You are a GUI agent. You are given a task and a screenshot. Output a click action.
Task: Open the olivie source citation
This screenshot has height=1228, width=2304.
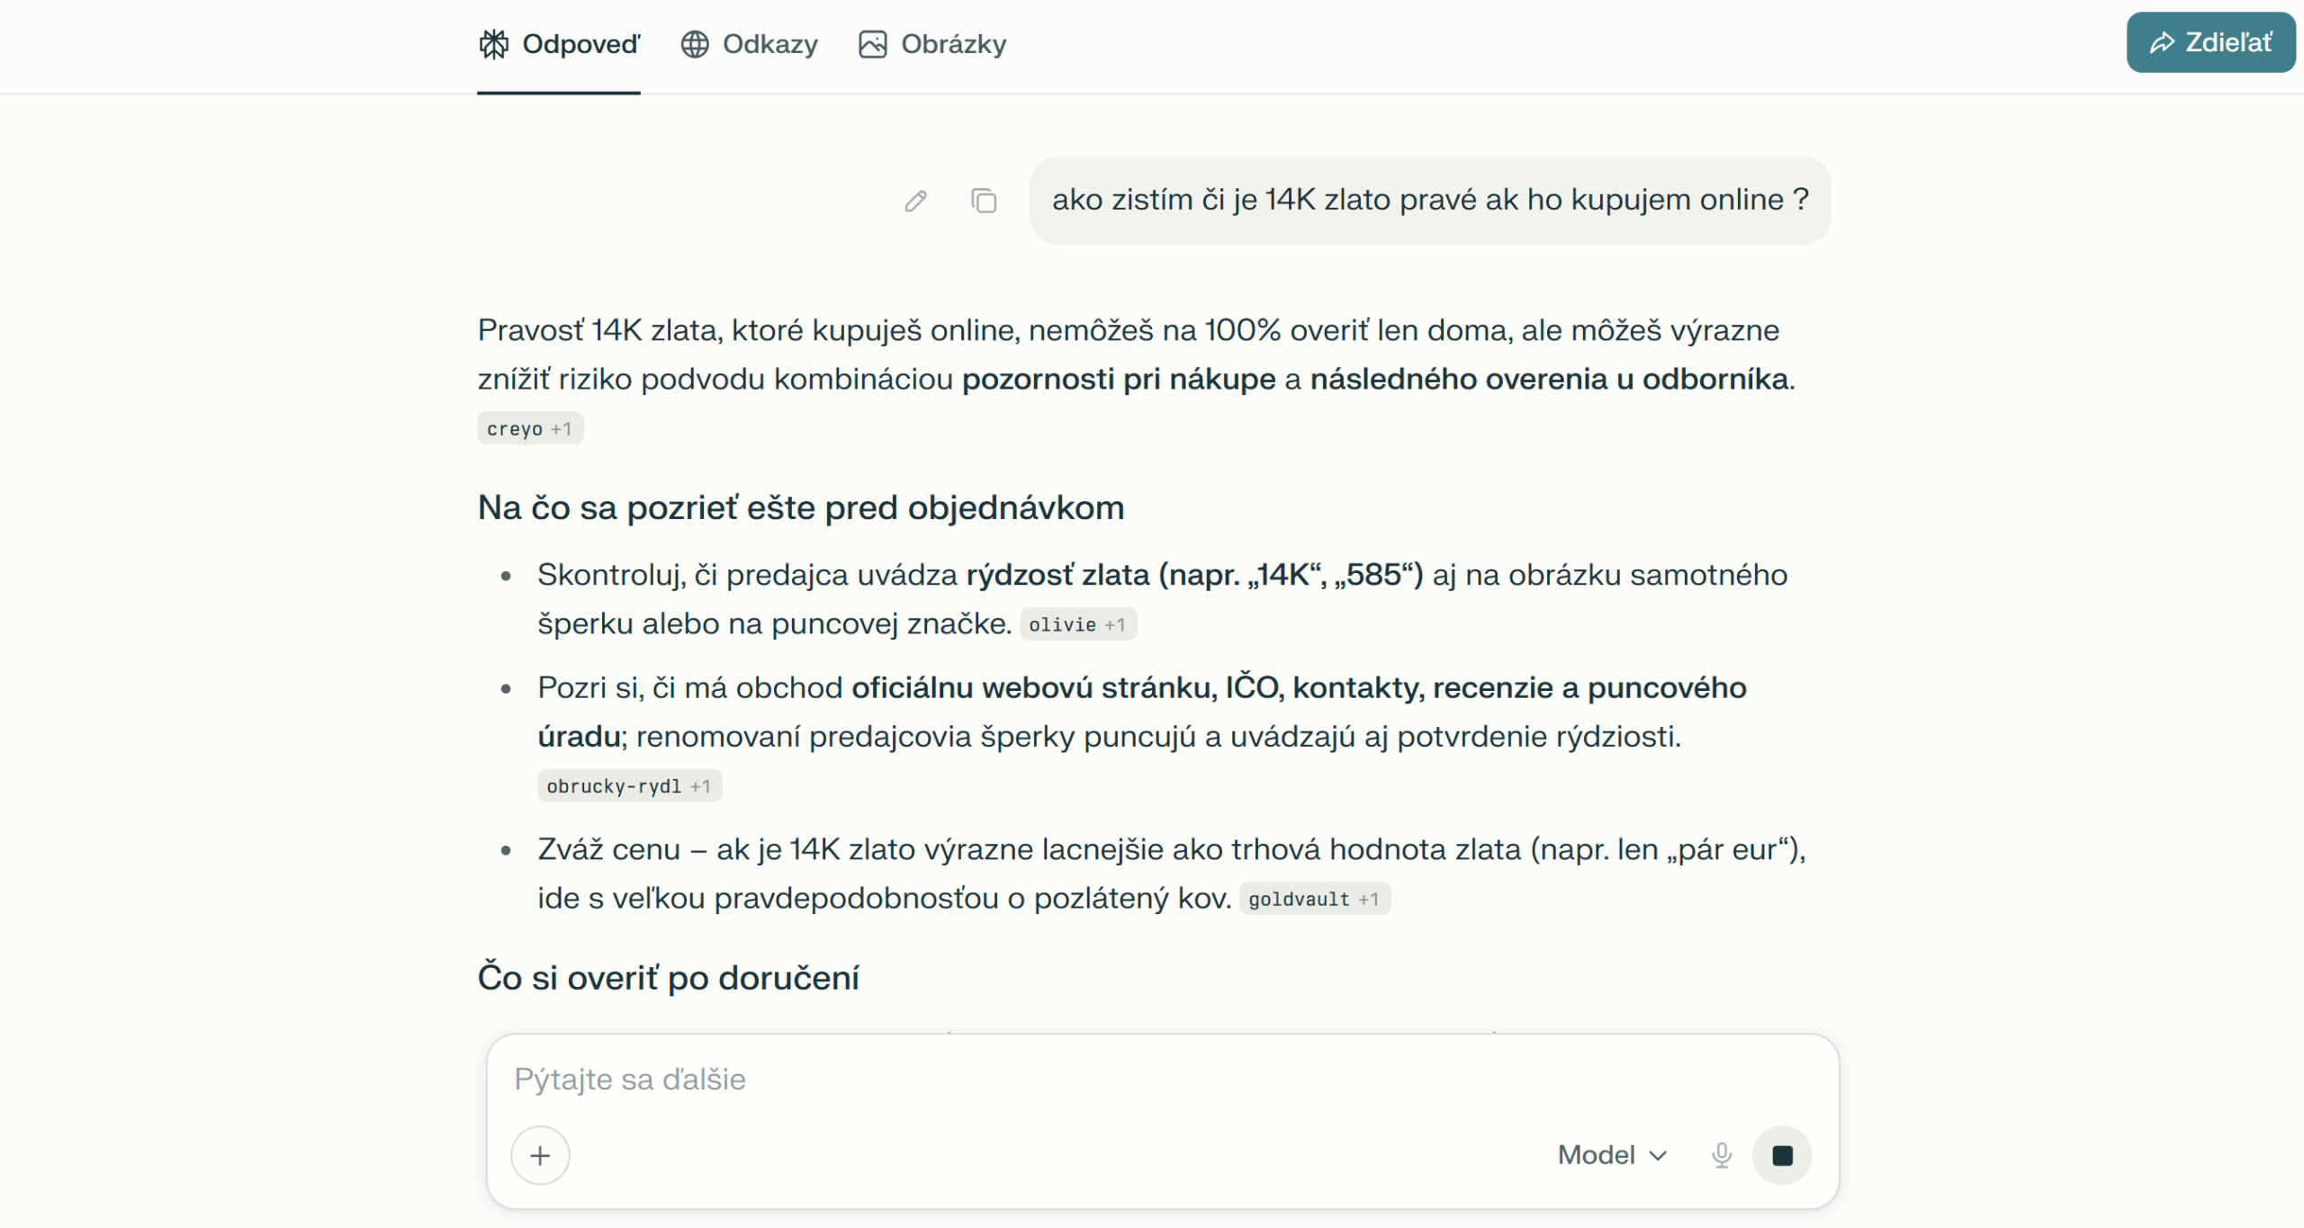[x=1077, y=624]
